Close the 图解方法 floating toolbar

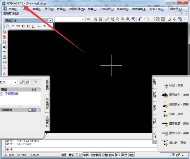pos(50,21)
